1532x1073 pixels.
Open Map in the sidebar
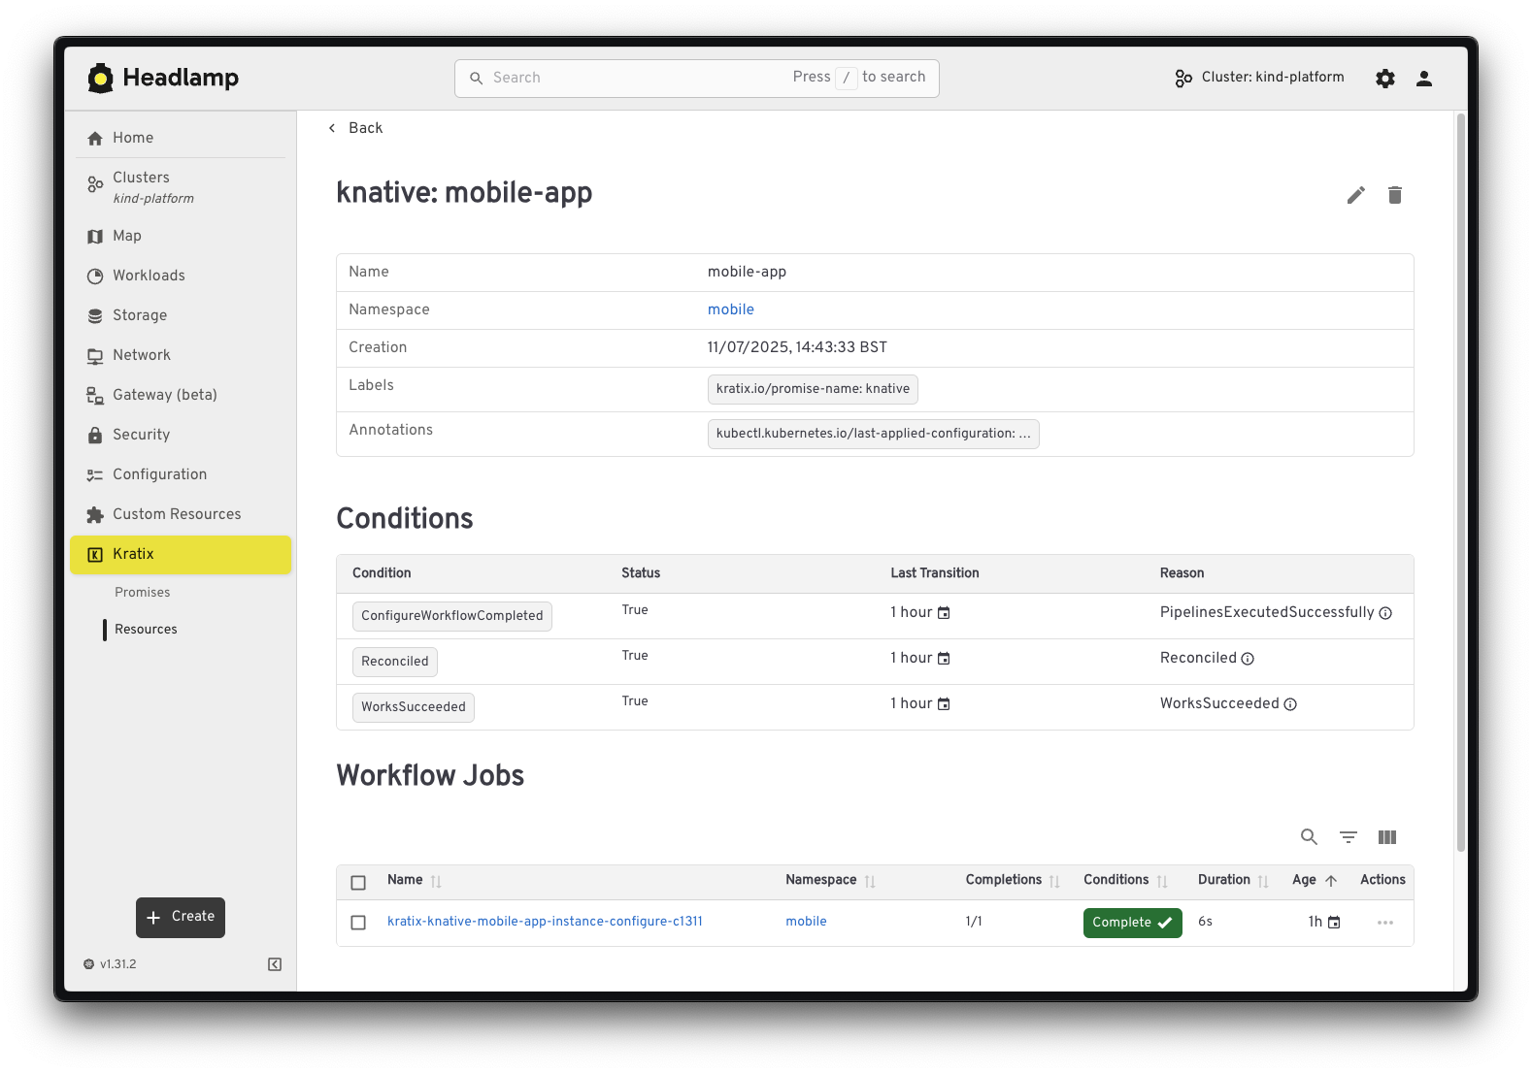[x=181, y=236]
